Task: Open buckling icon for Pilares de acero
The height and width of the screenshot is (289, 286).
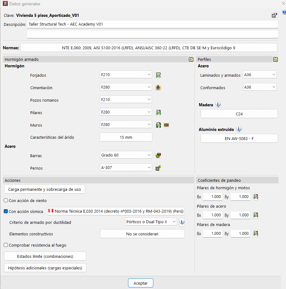Action: pos(255,215)
